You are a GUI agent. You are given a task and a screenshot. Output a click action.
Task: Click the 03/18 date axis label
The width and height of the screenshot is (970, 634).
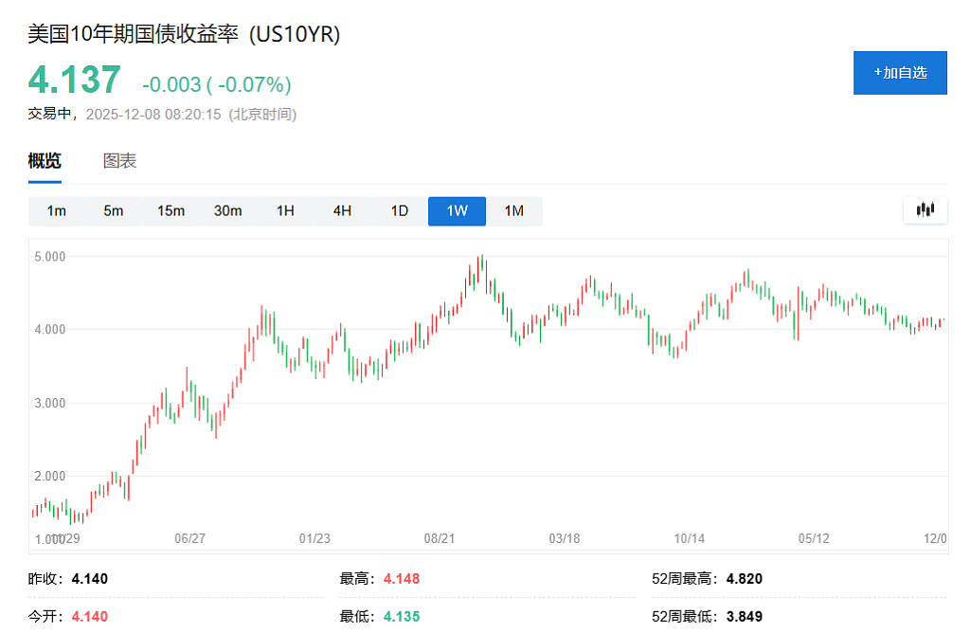coord(565,538)
